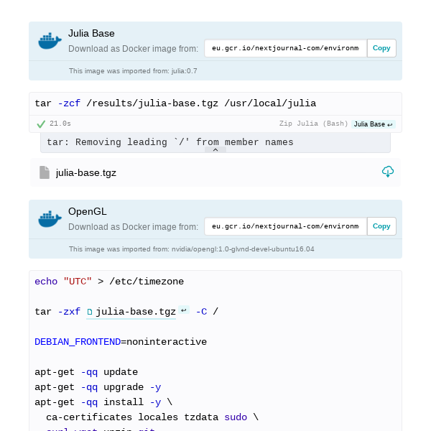Click the text "This image was imported from: julia:0.7"
This screenshot has height=431, width=431.
tap(133, 71)
